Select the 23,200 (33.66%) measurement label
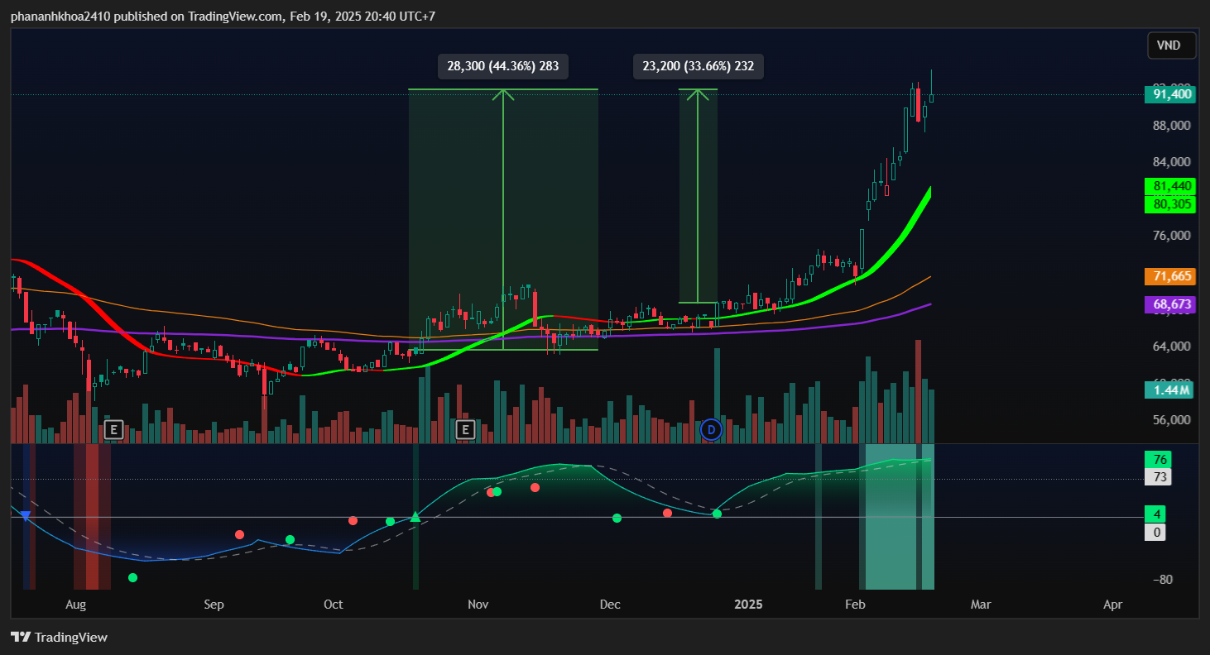The image size is (1210, 655). click(698, 66)
